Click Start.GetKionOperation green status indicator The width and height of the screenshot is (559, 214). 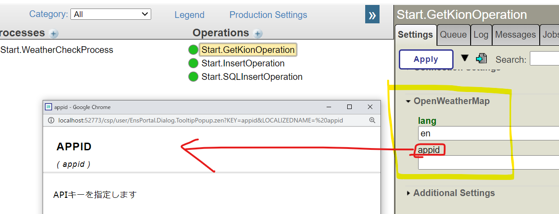(x=193, y=50)
